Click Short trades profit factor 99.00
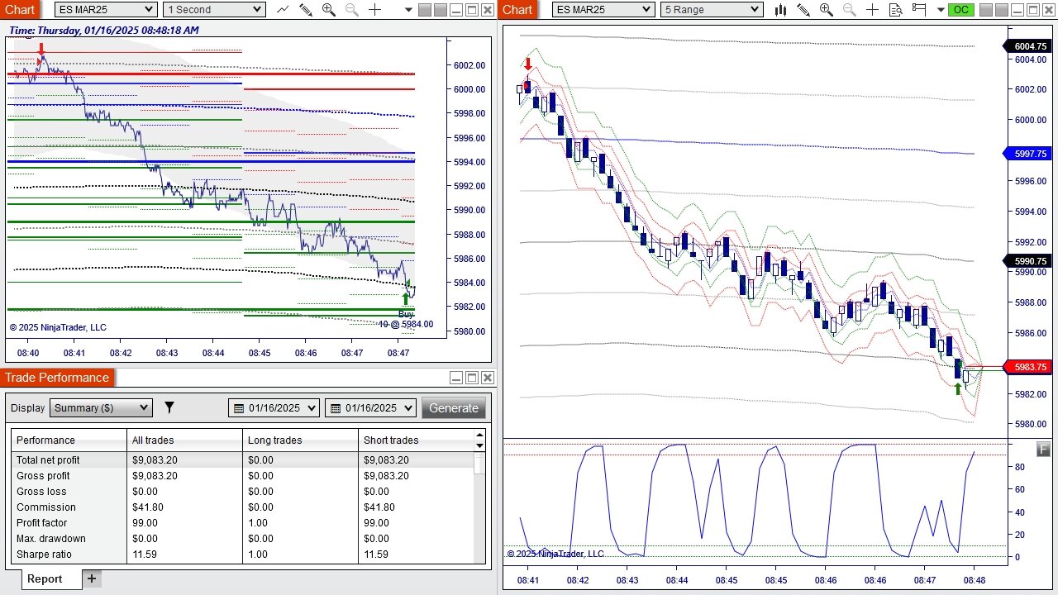 click(376, 523)
